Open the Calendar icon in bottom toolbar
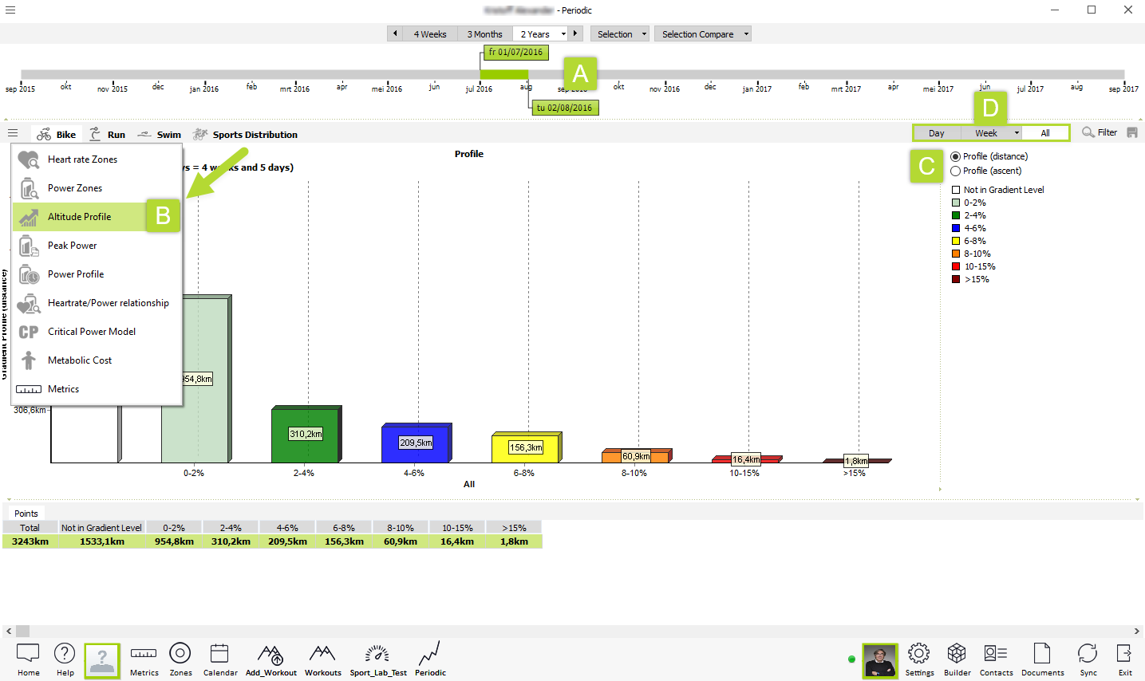The image size is (1145, 681). click(219, 654)
